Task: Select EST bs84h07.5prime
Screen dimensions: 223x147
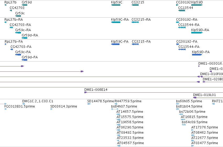Action: (124, 106)
